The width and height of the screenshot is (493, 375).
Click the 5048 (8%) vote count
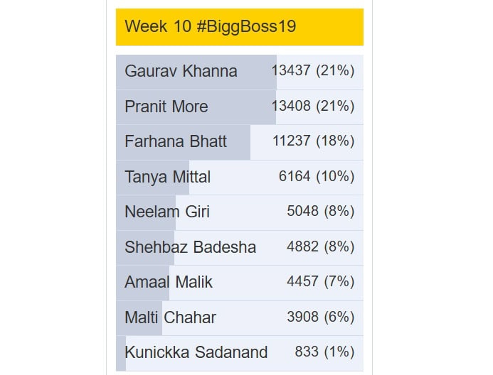[320, 212]
